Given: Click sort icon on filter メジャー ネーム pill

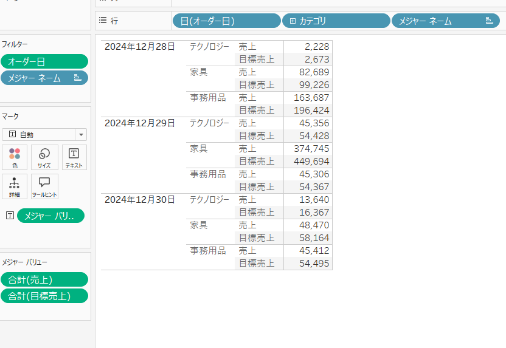Looking at the screenshot, I should point(77,78).
